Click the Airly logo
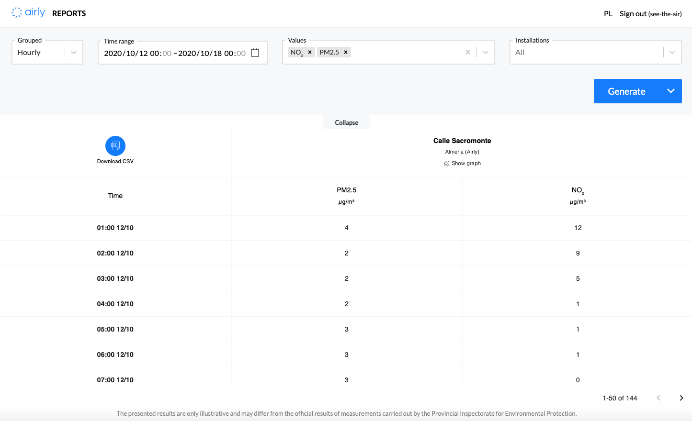 click(x=28, y=13)
